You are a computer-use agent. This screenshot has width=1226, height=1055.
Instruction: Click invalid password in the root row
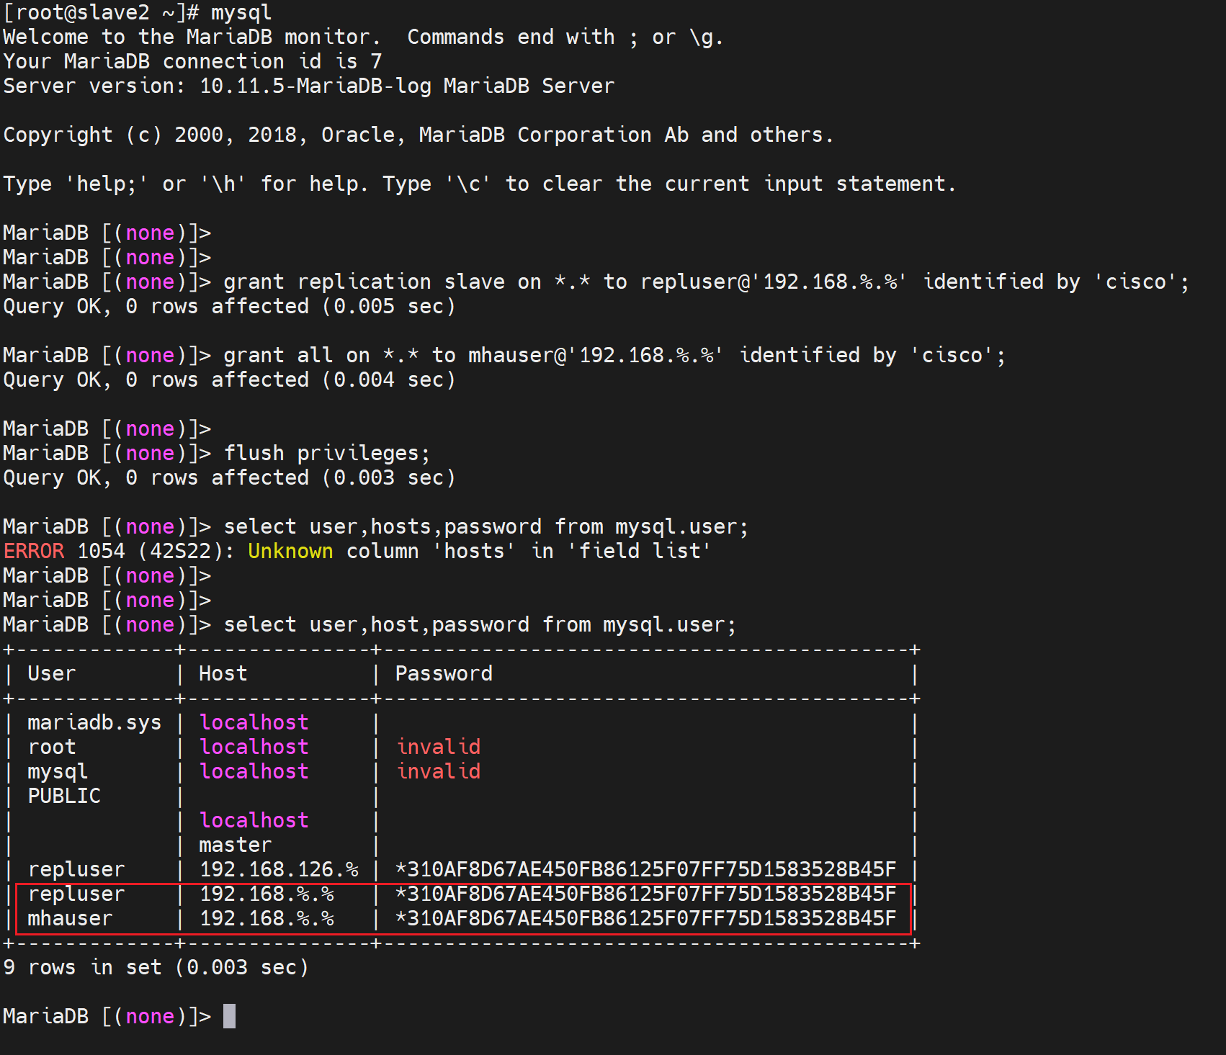click(x=438, y=747)
